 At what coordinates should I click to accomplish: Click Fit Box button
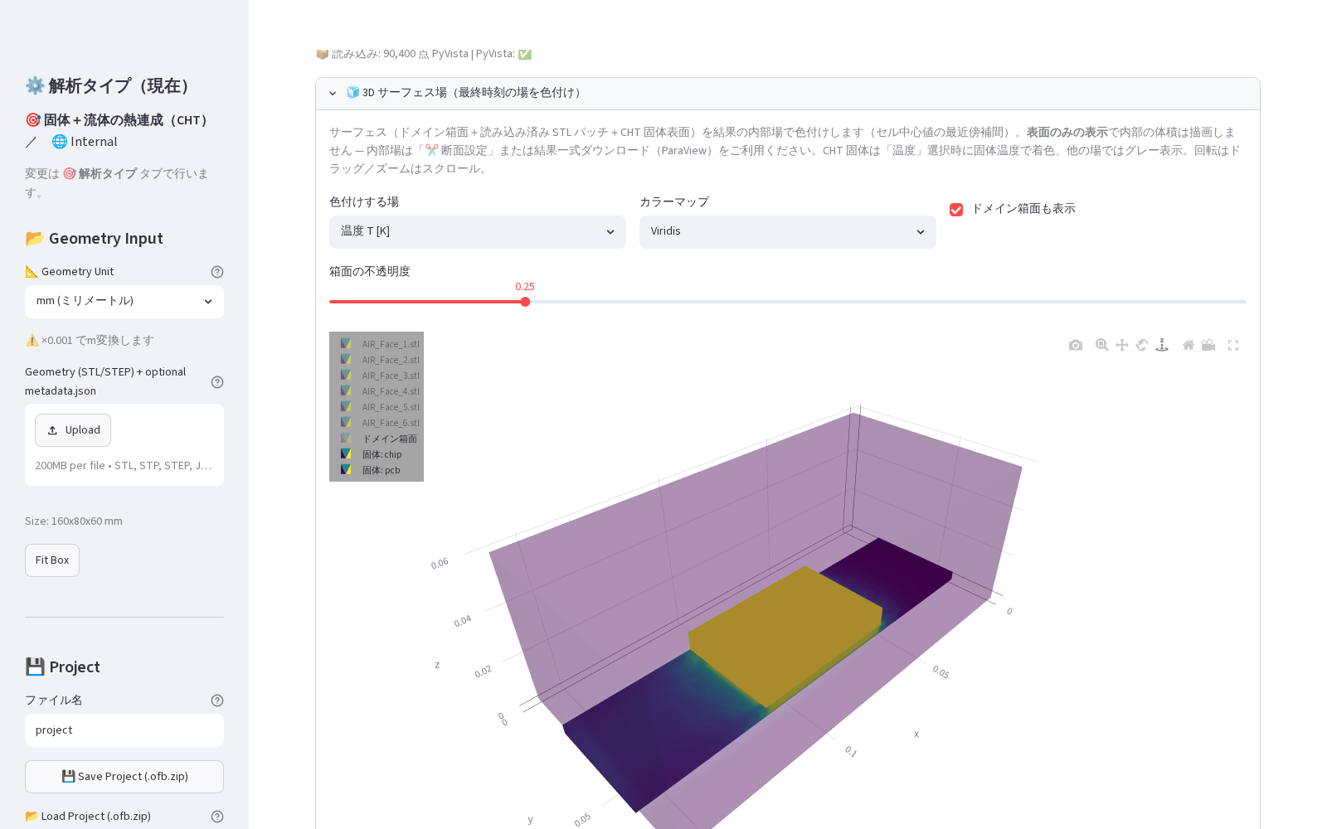click(x=52, y=560)
